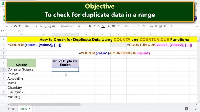Print the spreadsheet

tap(15, 26)
